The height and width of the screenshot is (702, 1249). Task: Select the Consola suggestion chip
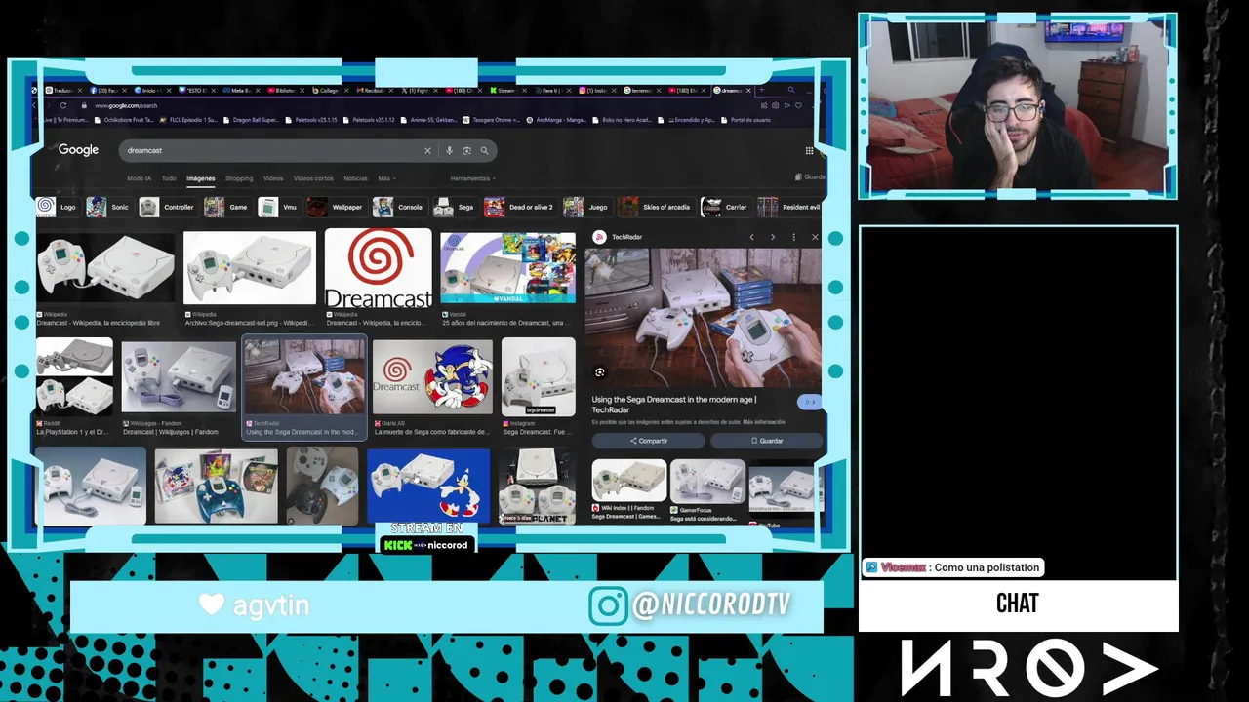(399, 207)
